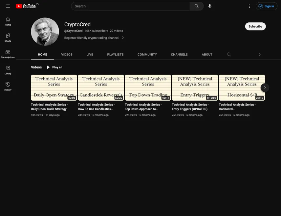Image resolution: width=281 pixels, height=216 pixels.
Task: Open the Horizontal video title link
Action: pyautogui.click(x=237, y=107)
